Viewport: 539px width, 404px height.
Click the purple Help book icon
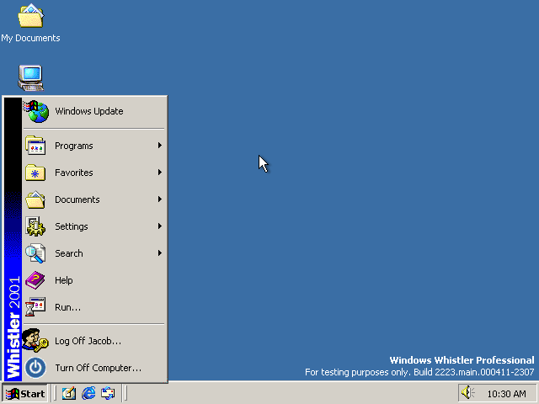coord(35,280)
